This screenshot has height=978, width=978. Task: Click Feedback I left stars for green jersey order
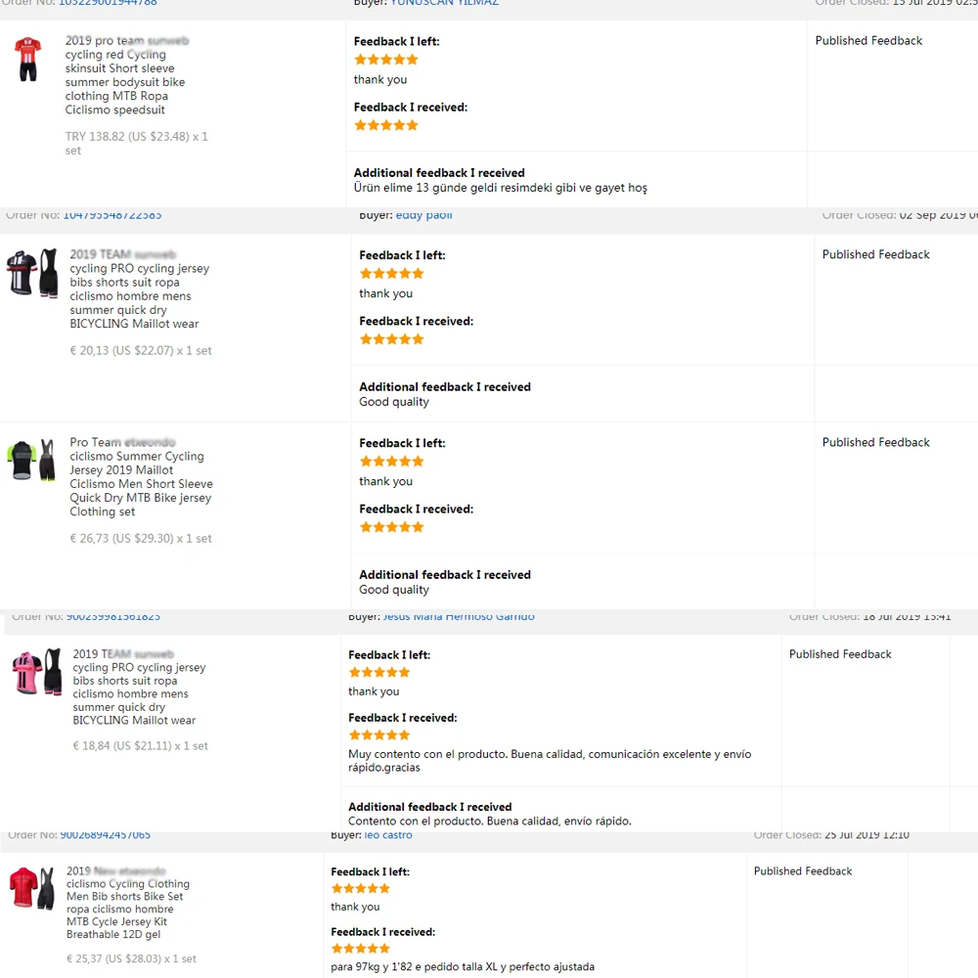(391, 462)
